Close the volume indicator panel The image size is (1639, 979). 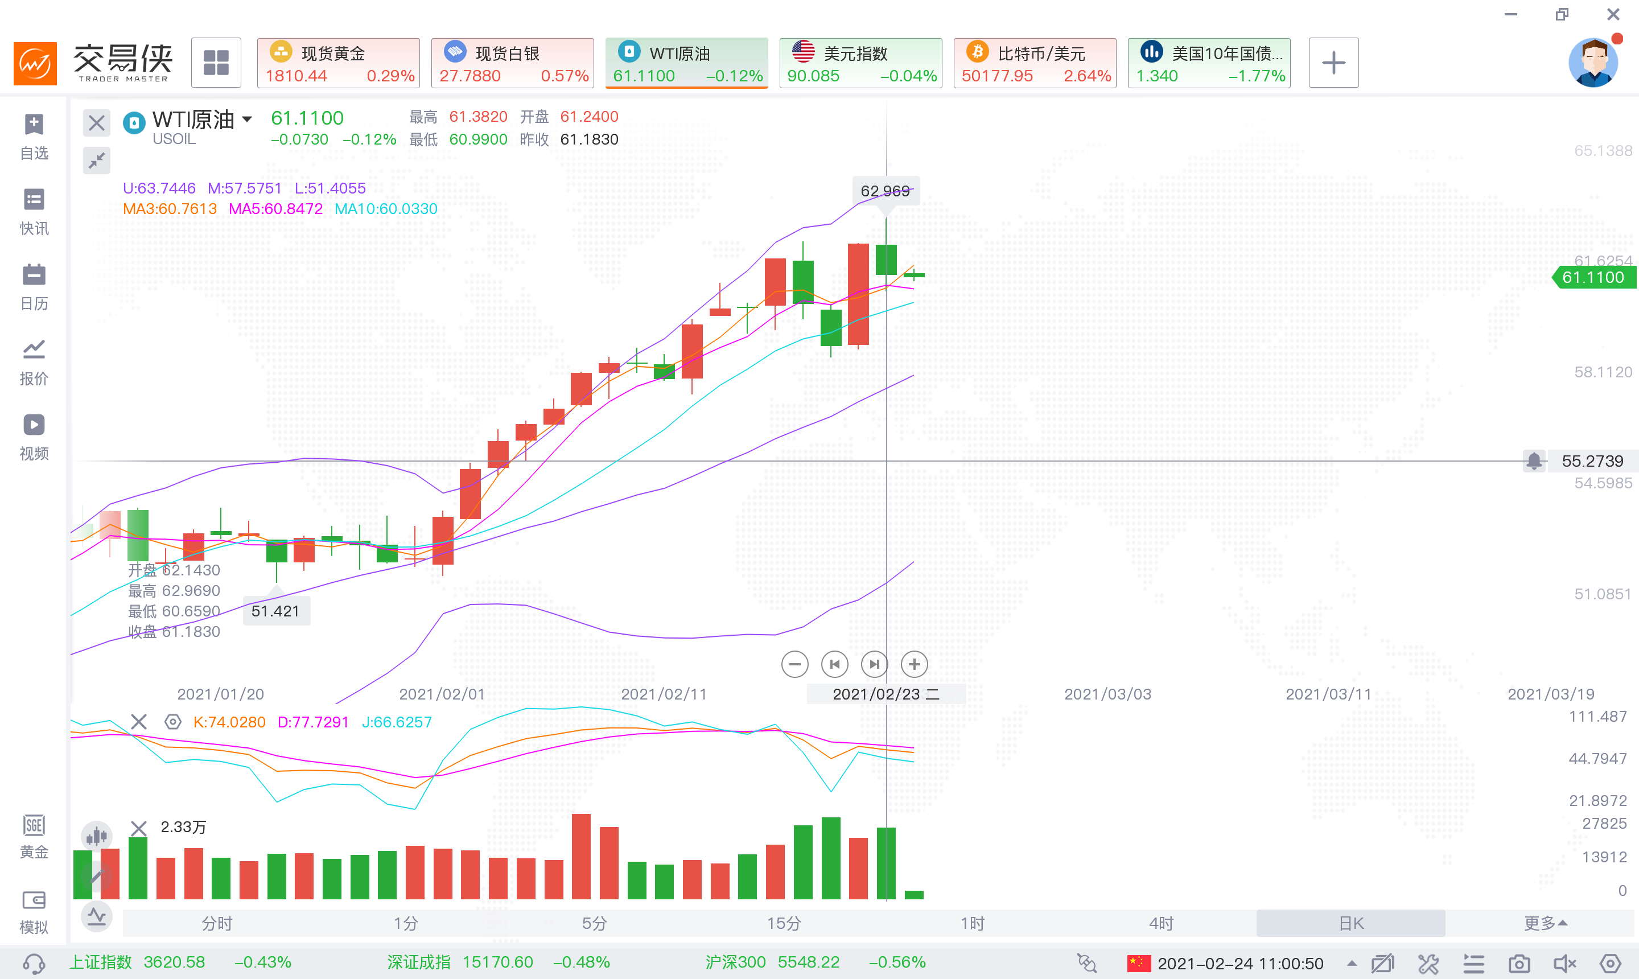138,828
